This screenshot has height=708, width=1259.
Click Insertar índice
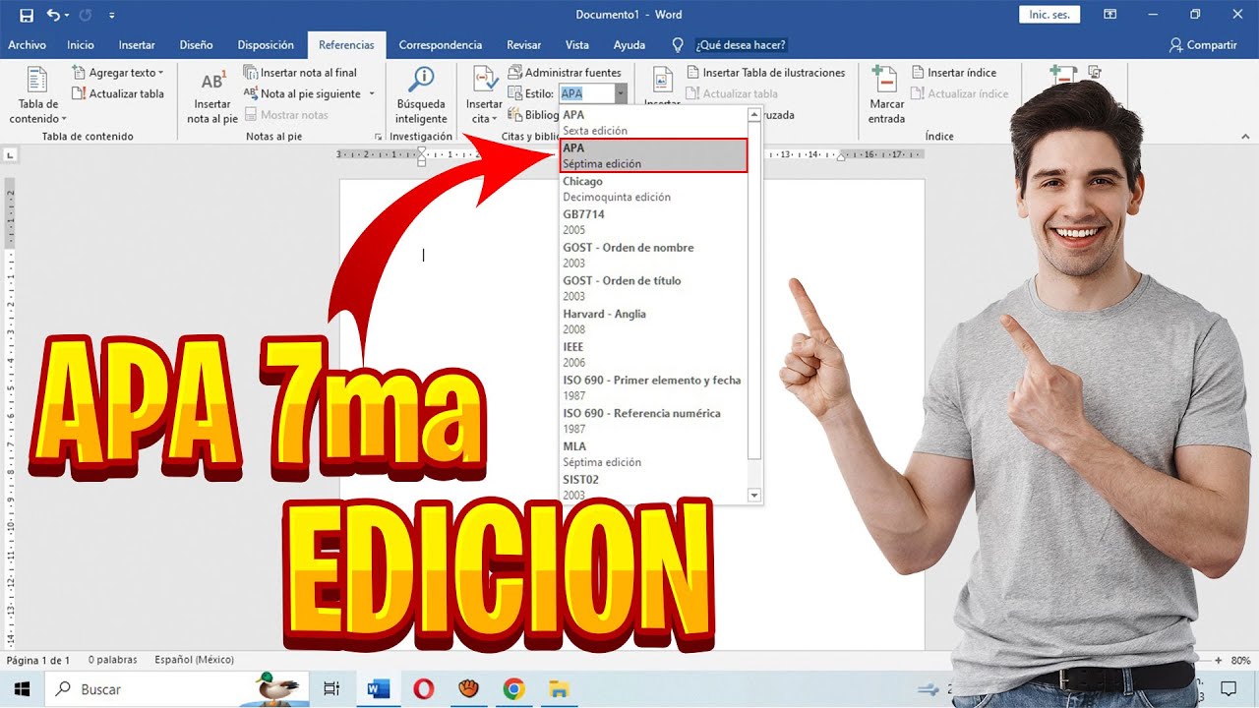tap(953, 73)
